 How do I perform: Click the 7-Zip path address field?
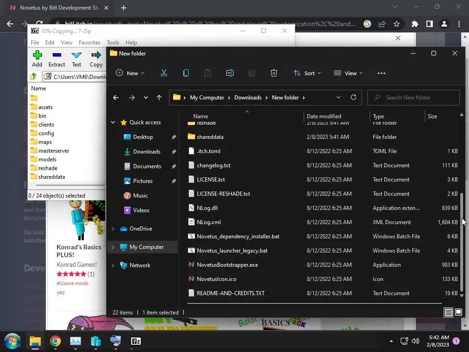point(74,77)
